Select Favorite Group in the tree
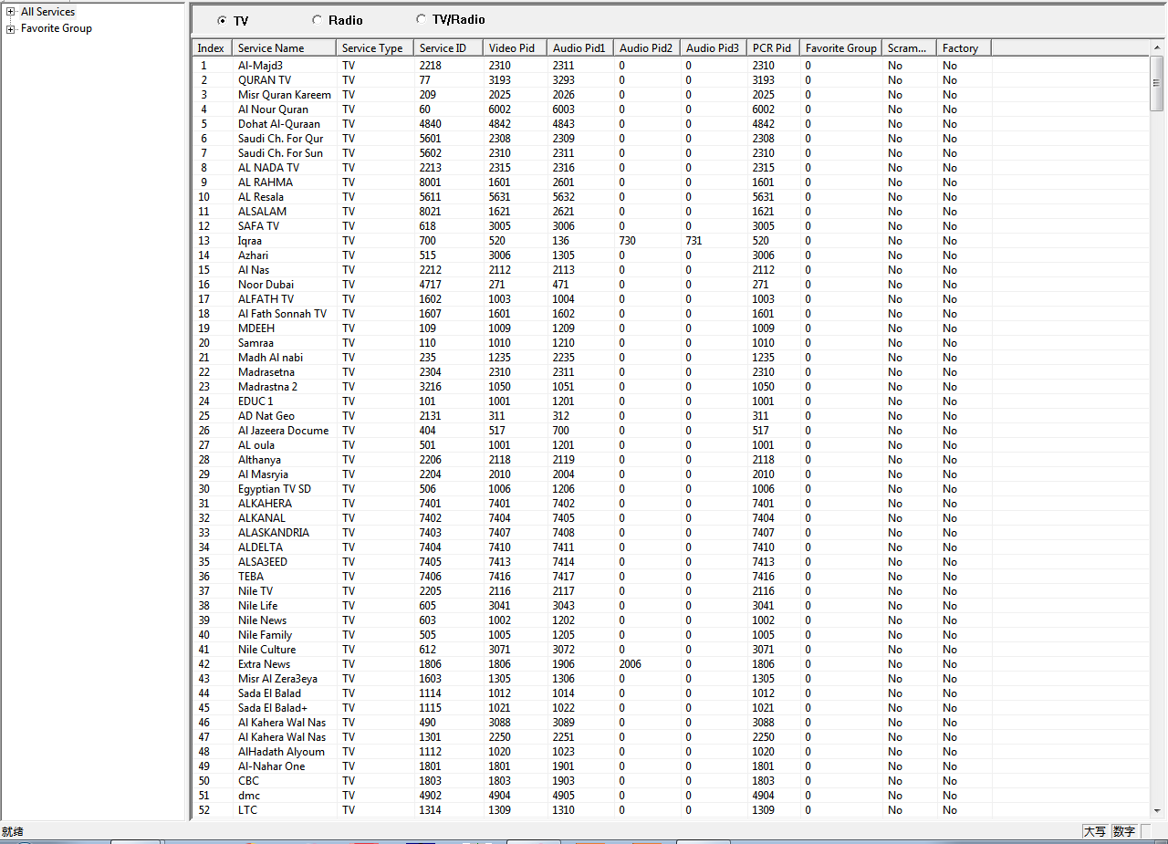The width and height of the screenshot is (1168, 844). (x=56, y=28)
